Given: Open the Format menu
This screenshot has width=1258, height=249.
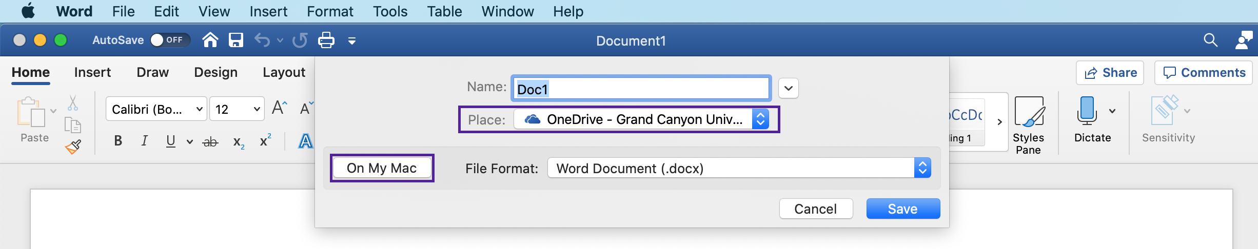Looking at the screenshot, I should (x=330, y=11).
